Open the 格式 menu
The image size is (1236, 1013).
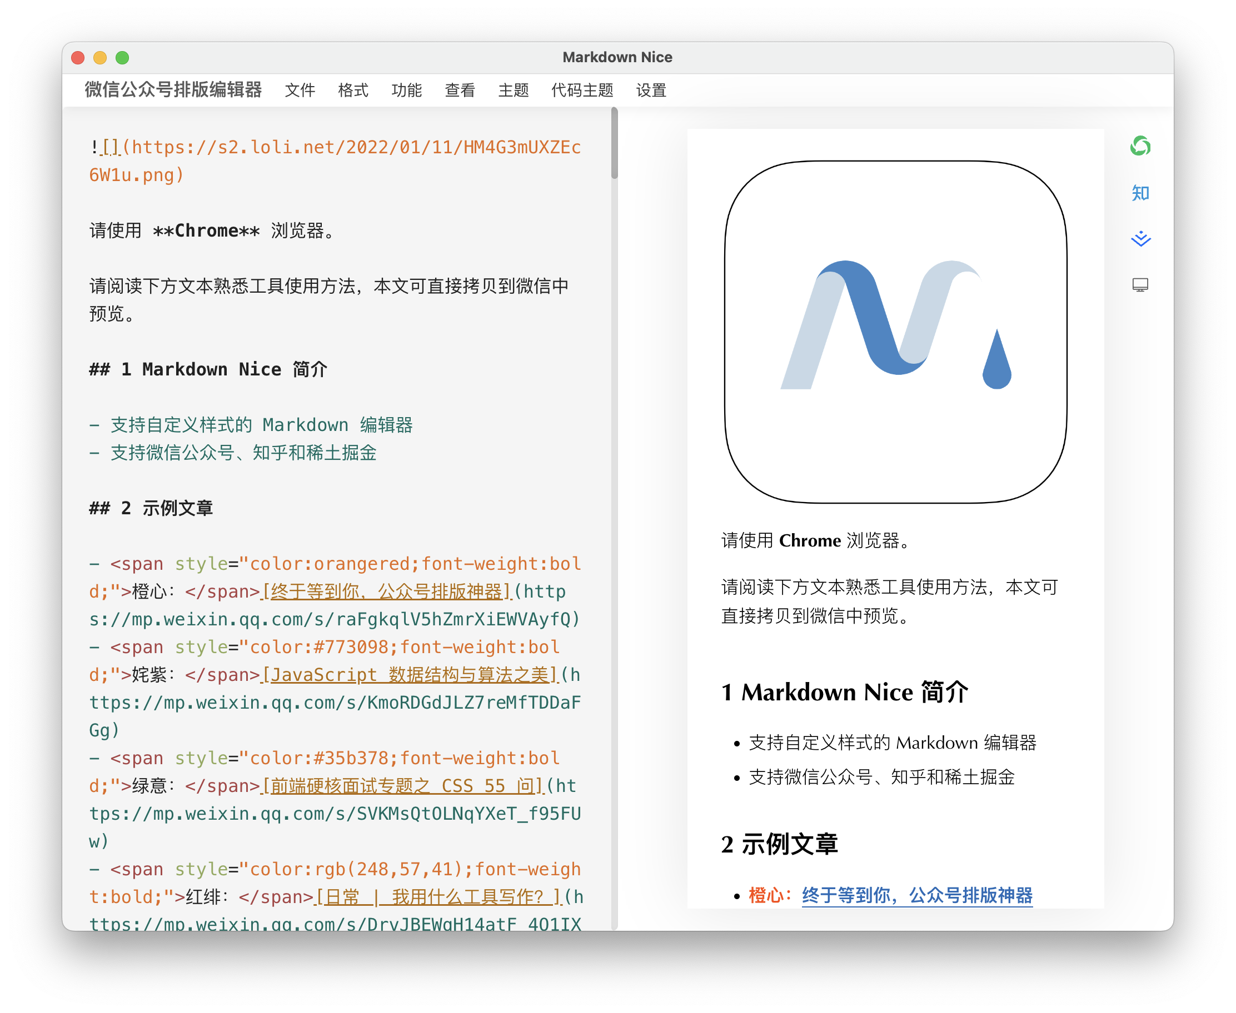[x=353, y=90]
